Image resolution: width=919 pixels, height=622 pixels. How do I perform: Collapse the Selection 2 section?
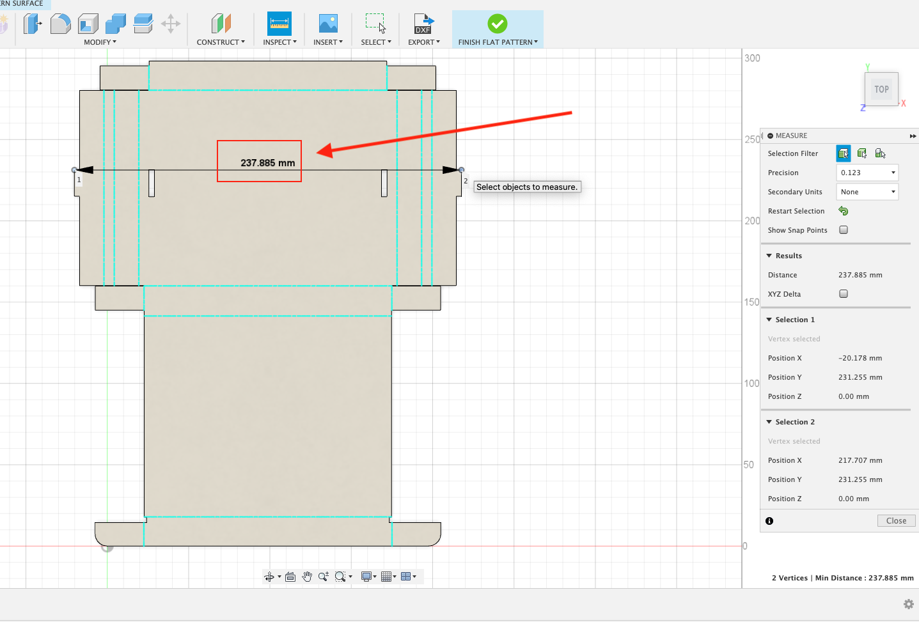pyautogui.click(x=769, y=422)
